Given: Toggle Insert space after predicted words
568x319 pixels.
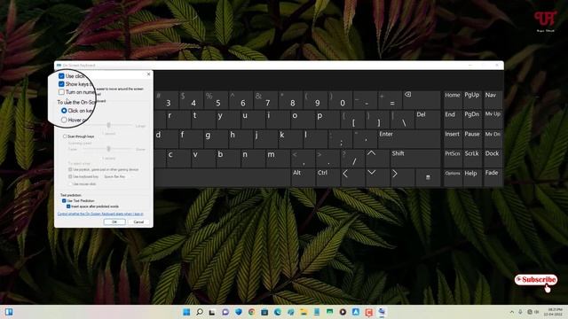Looking at the screenshot, I should click(68, 206).
